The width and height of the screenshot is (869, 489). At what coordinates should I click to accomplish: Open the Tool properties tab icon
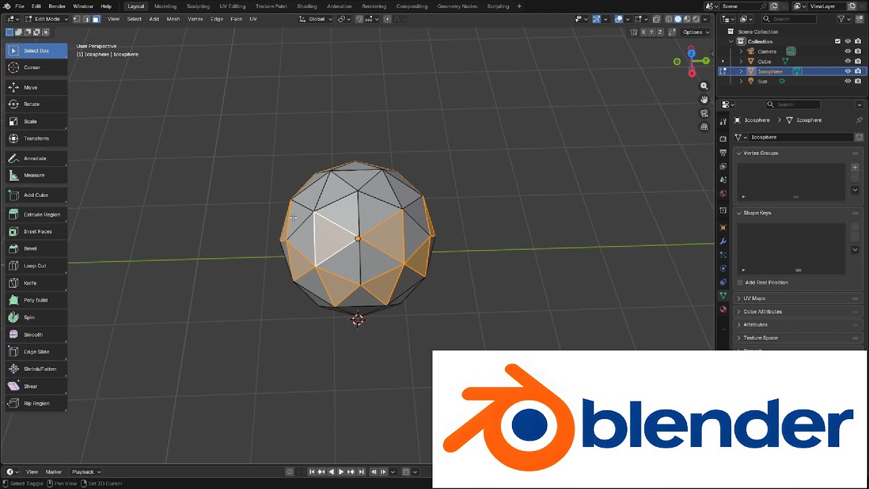tap(723, 122)
